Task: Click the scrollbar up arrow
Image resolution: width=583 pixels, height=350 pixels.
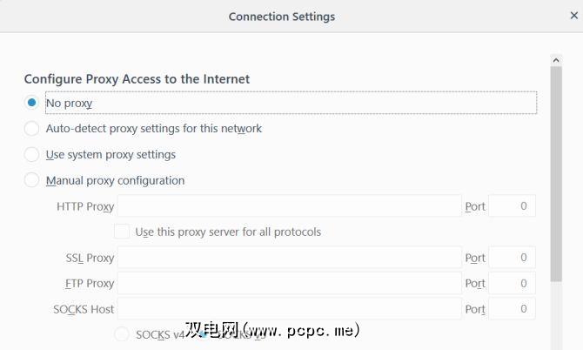Action: tap(556, 60)
